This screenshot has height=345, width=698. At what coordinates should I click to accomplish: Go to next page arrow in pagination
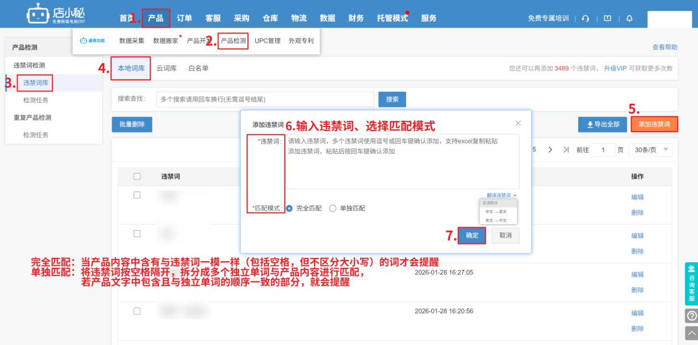[550, 150]
